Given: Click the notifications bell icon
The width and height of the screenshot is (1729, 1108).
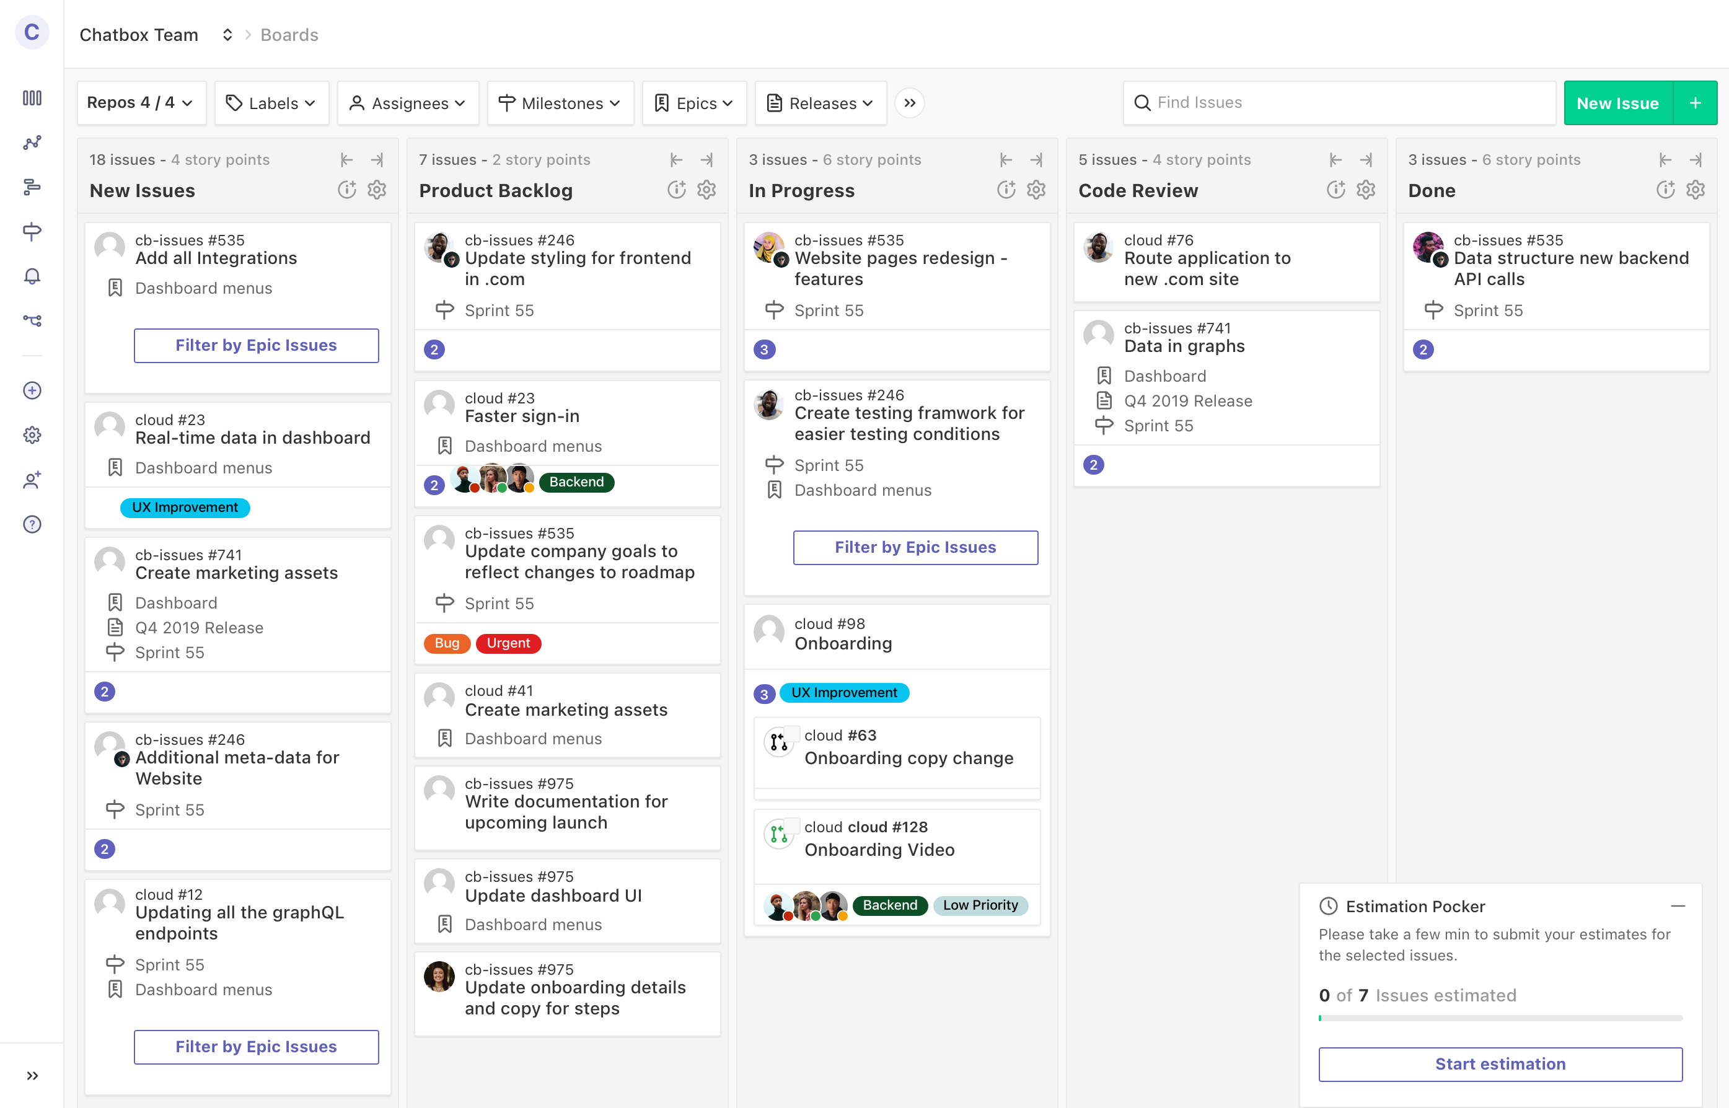Looking at the screenshot, I should pos(32,276).
